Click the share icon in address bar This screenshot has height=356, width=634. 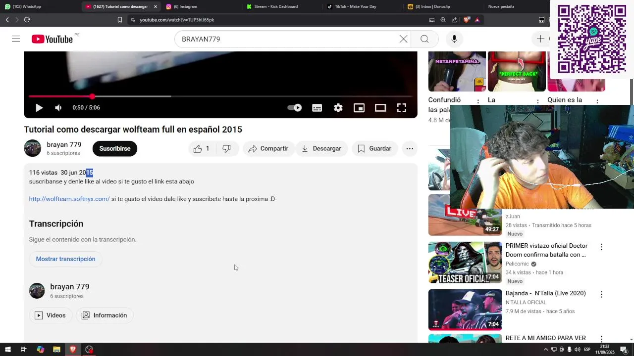[x=455, y=20]
